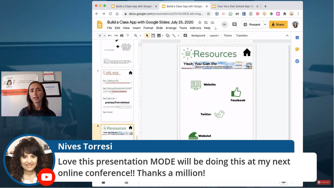Click the Facebook thumbs-up icon on slide
Screen dimensions: 334x188
(236, 92)
